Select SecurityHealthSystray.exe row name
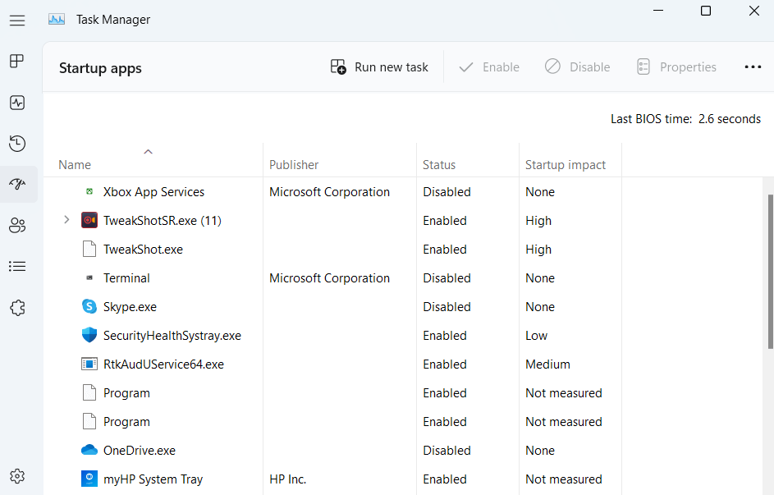 pos(172,336)
